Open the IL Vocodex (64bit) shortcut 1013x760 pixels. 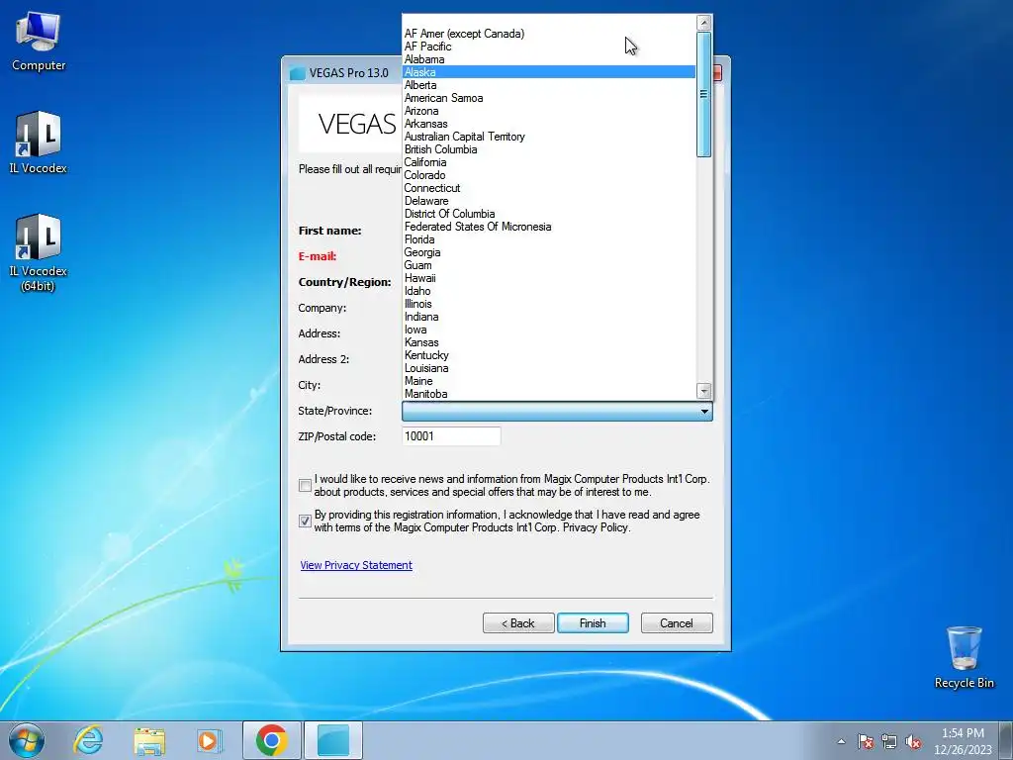[x=39, y=252]
